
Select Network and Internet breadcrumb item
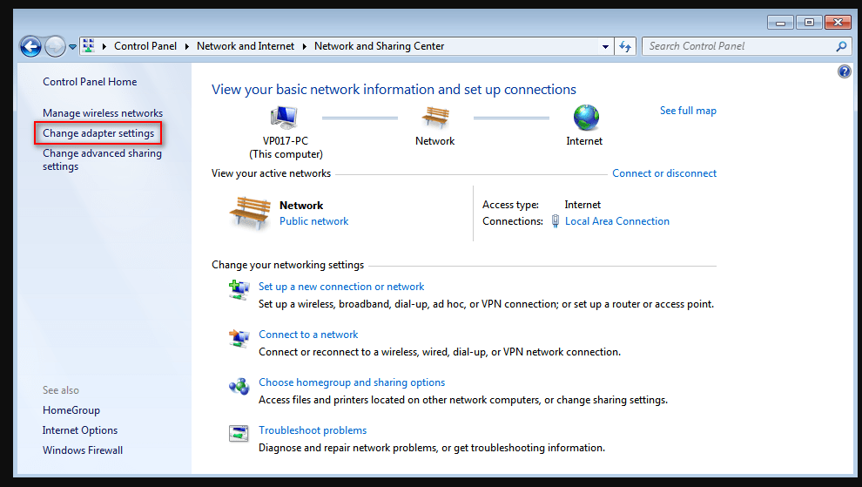tap(246, 47)
